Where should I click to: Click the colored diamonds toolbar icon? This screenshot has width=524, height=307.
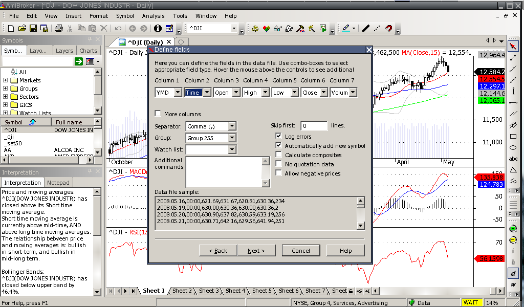(x=266, y=29)
